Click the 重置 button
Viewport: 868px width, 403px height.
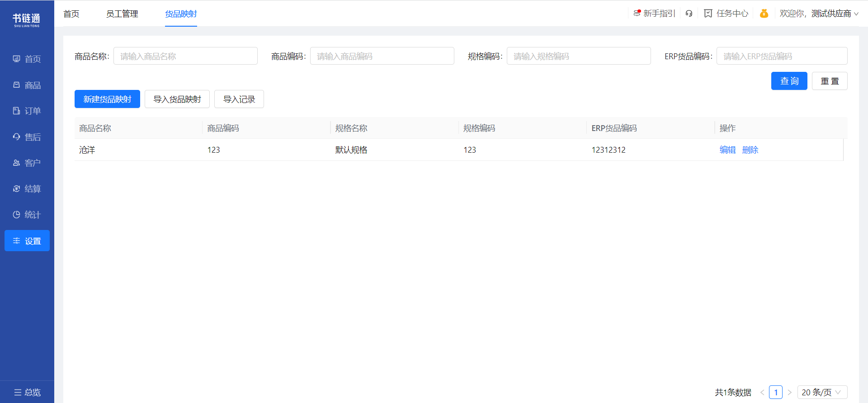[830, 81]
